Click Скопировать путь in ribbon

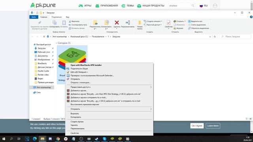[x=78, y=25]
